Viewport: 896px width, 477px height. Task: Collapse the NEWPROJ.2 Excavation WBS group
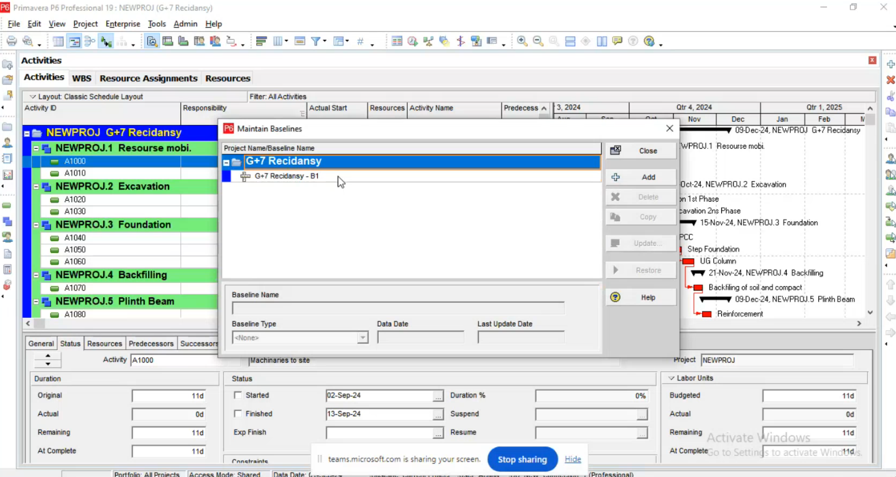36,187
